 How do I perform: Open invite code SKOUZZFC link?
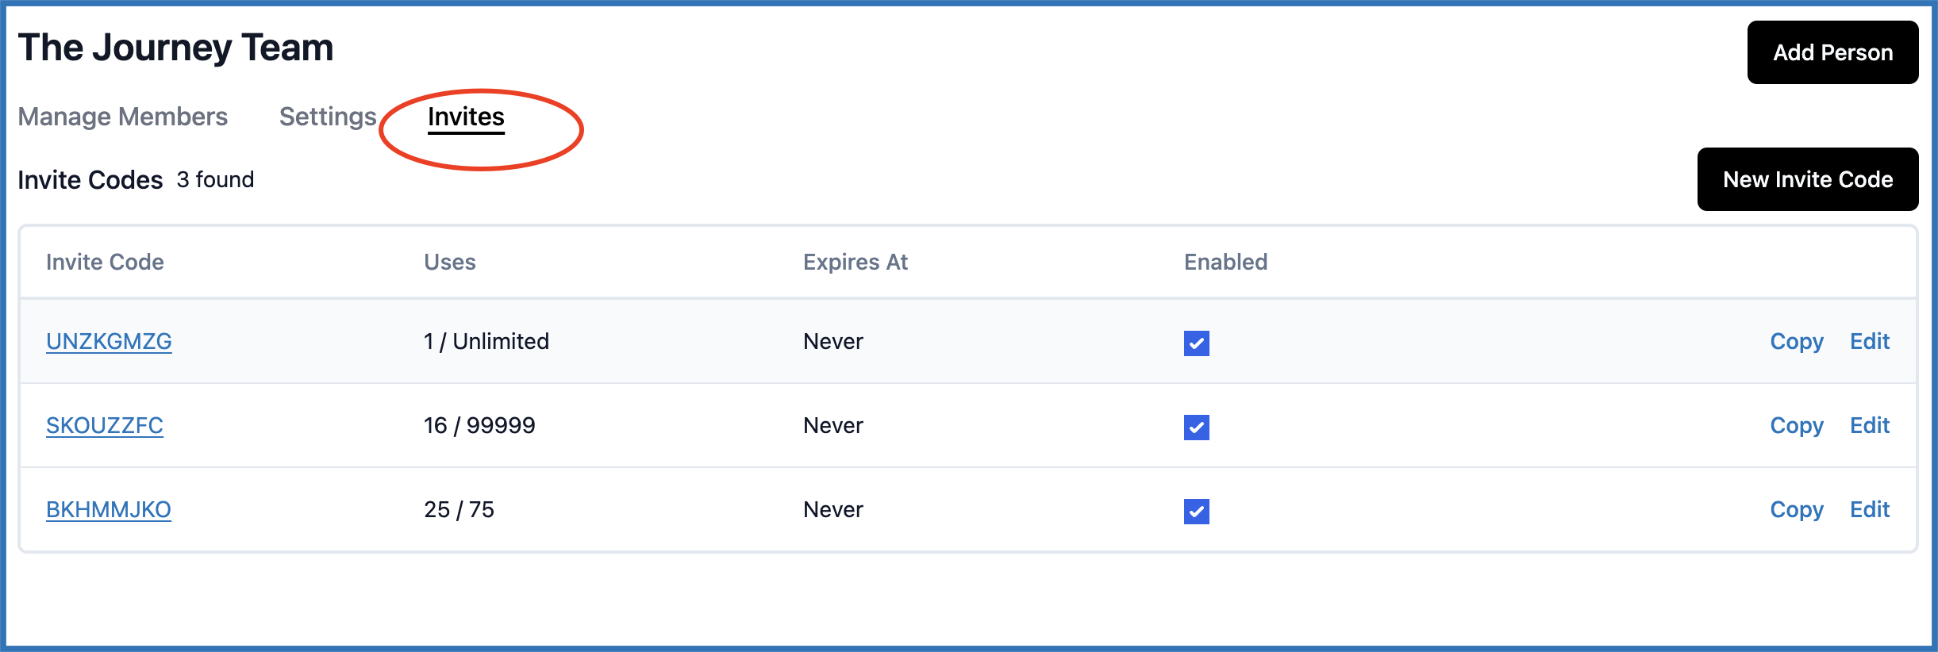click(x=105, y=425)
